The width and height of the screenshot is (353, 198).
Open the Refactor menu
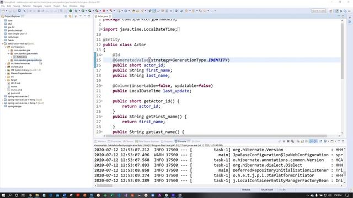(26, 6)
